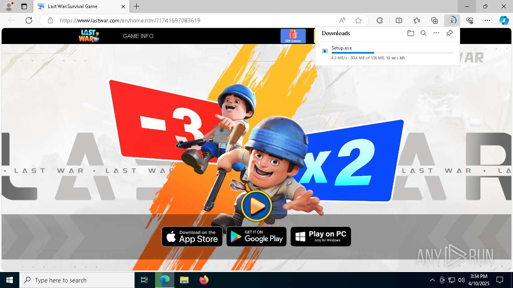Launch Firefox from taskbar
513x288 pixels.
coord(204,280)
